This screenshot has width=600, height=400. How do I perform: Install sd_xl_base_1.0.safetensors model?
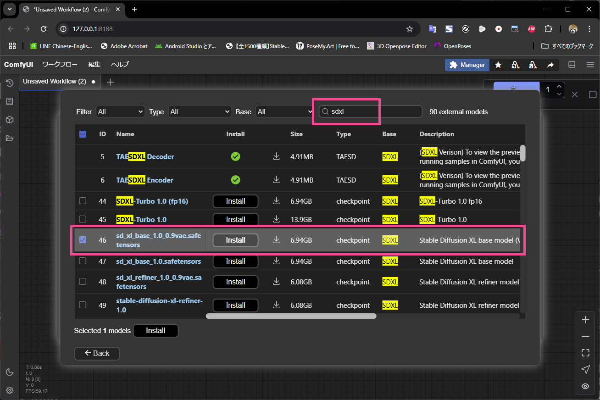(235, 261)
